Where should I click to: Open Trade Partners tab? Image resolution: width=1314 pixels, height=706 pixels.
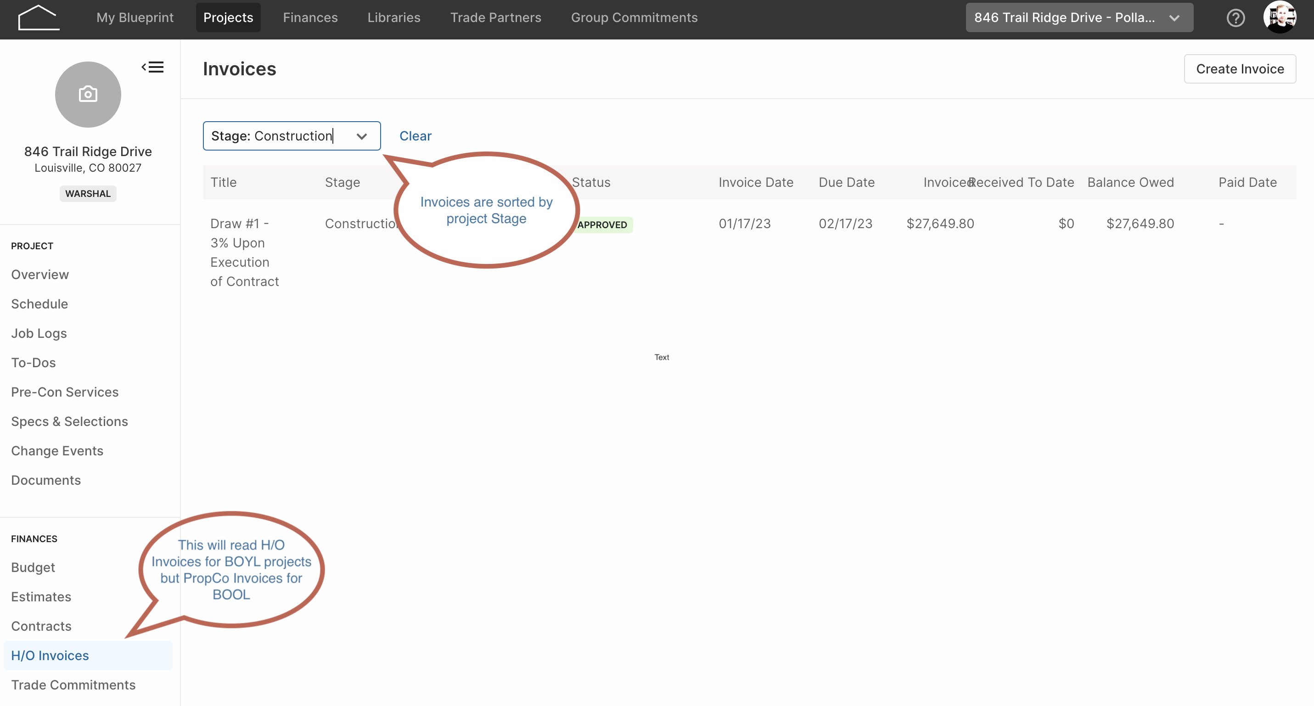click(x=495, y=17)
